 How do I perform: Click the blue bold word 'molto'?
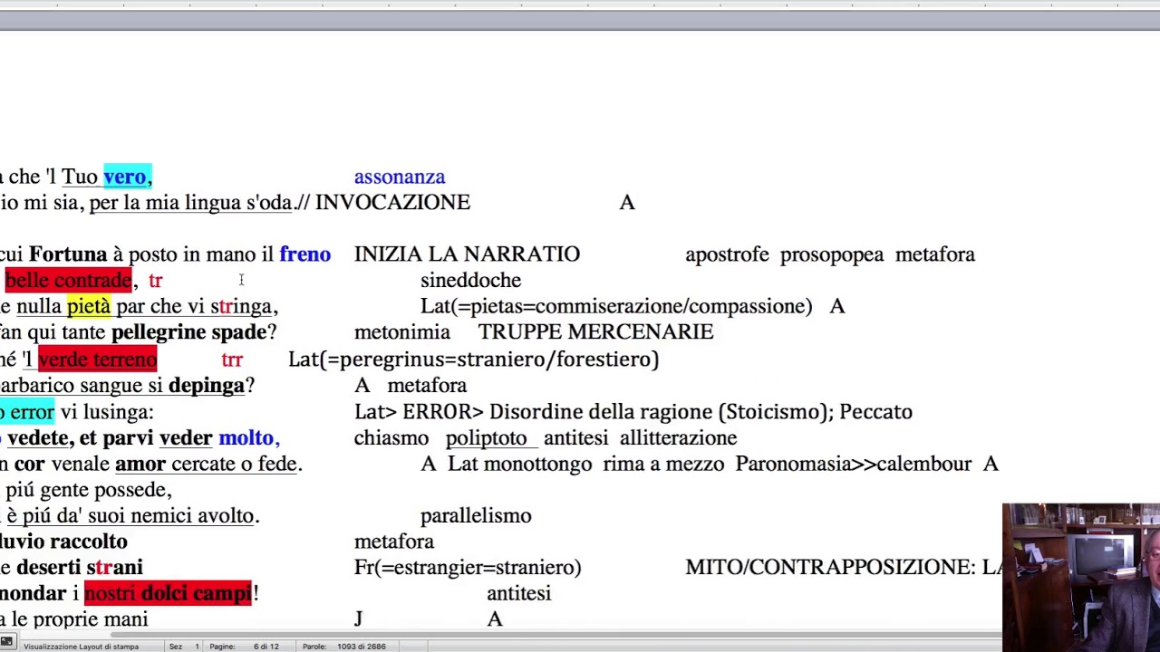pyautogui.click(x=246, y=438)
